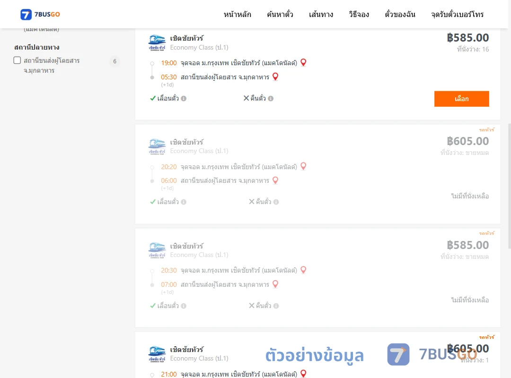Click bus company logo of 20:30 trip

tap(157, 250)
